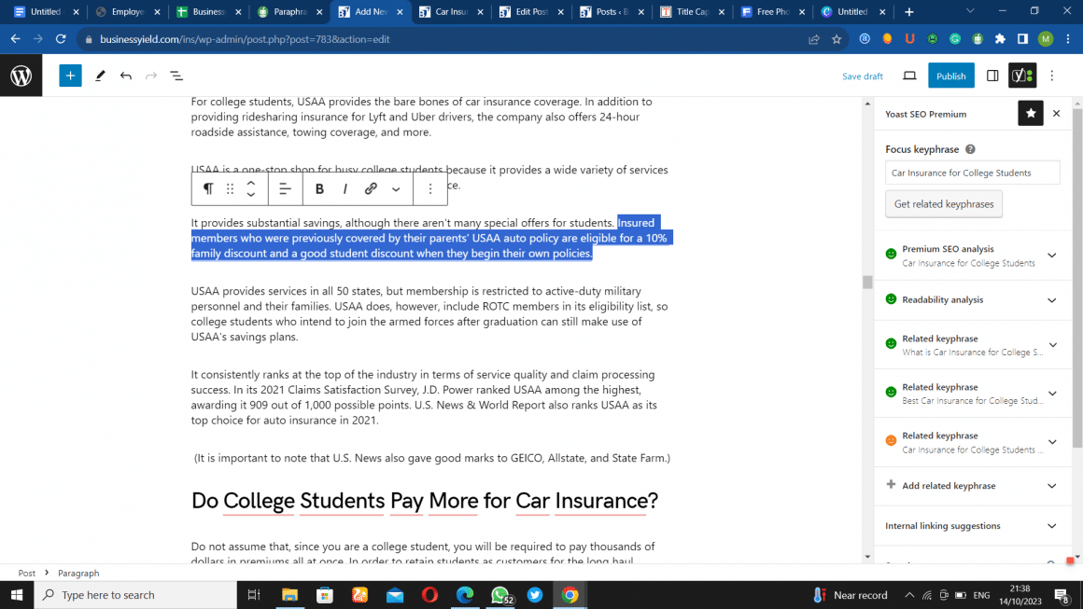Image resolution: width=1083 pixels, height=609 pixels.
Task: Open the Yoast SEO plugin icon
Action: coord(1022,76)
